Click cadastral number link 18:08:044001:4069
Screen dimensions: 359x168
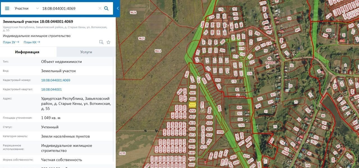pos(56,80)
